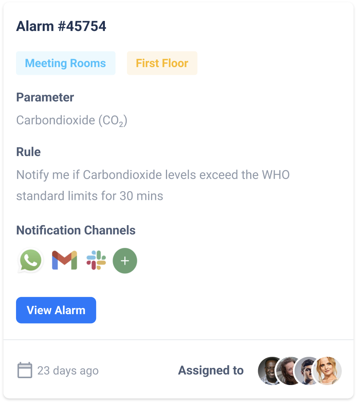Select the First Floor tag

pos(162,63)
